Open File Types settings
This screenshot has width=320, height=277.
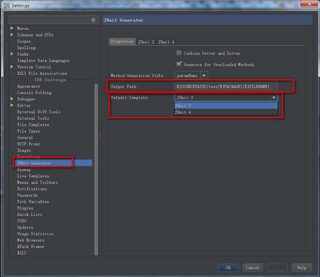[x=29, y=131]
